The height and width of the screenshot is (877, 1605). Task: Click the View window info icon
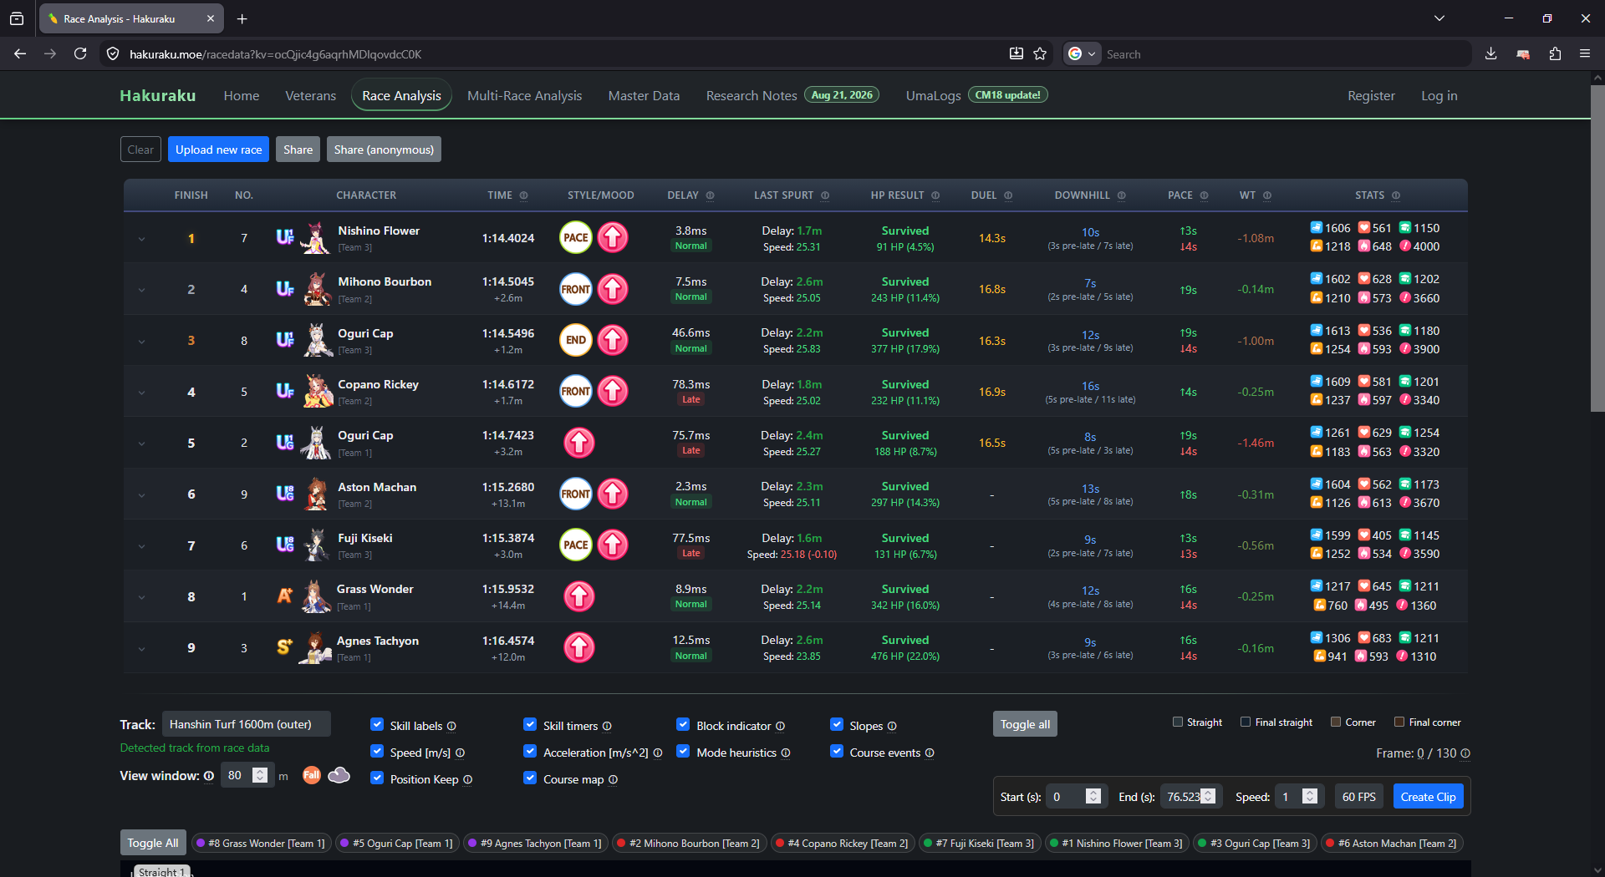(209, 776)
